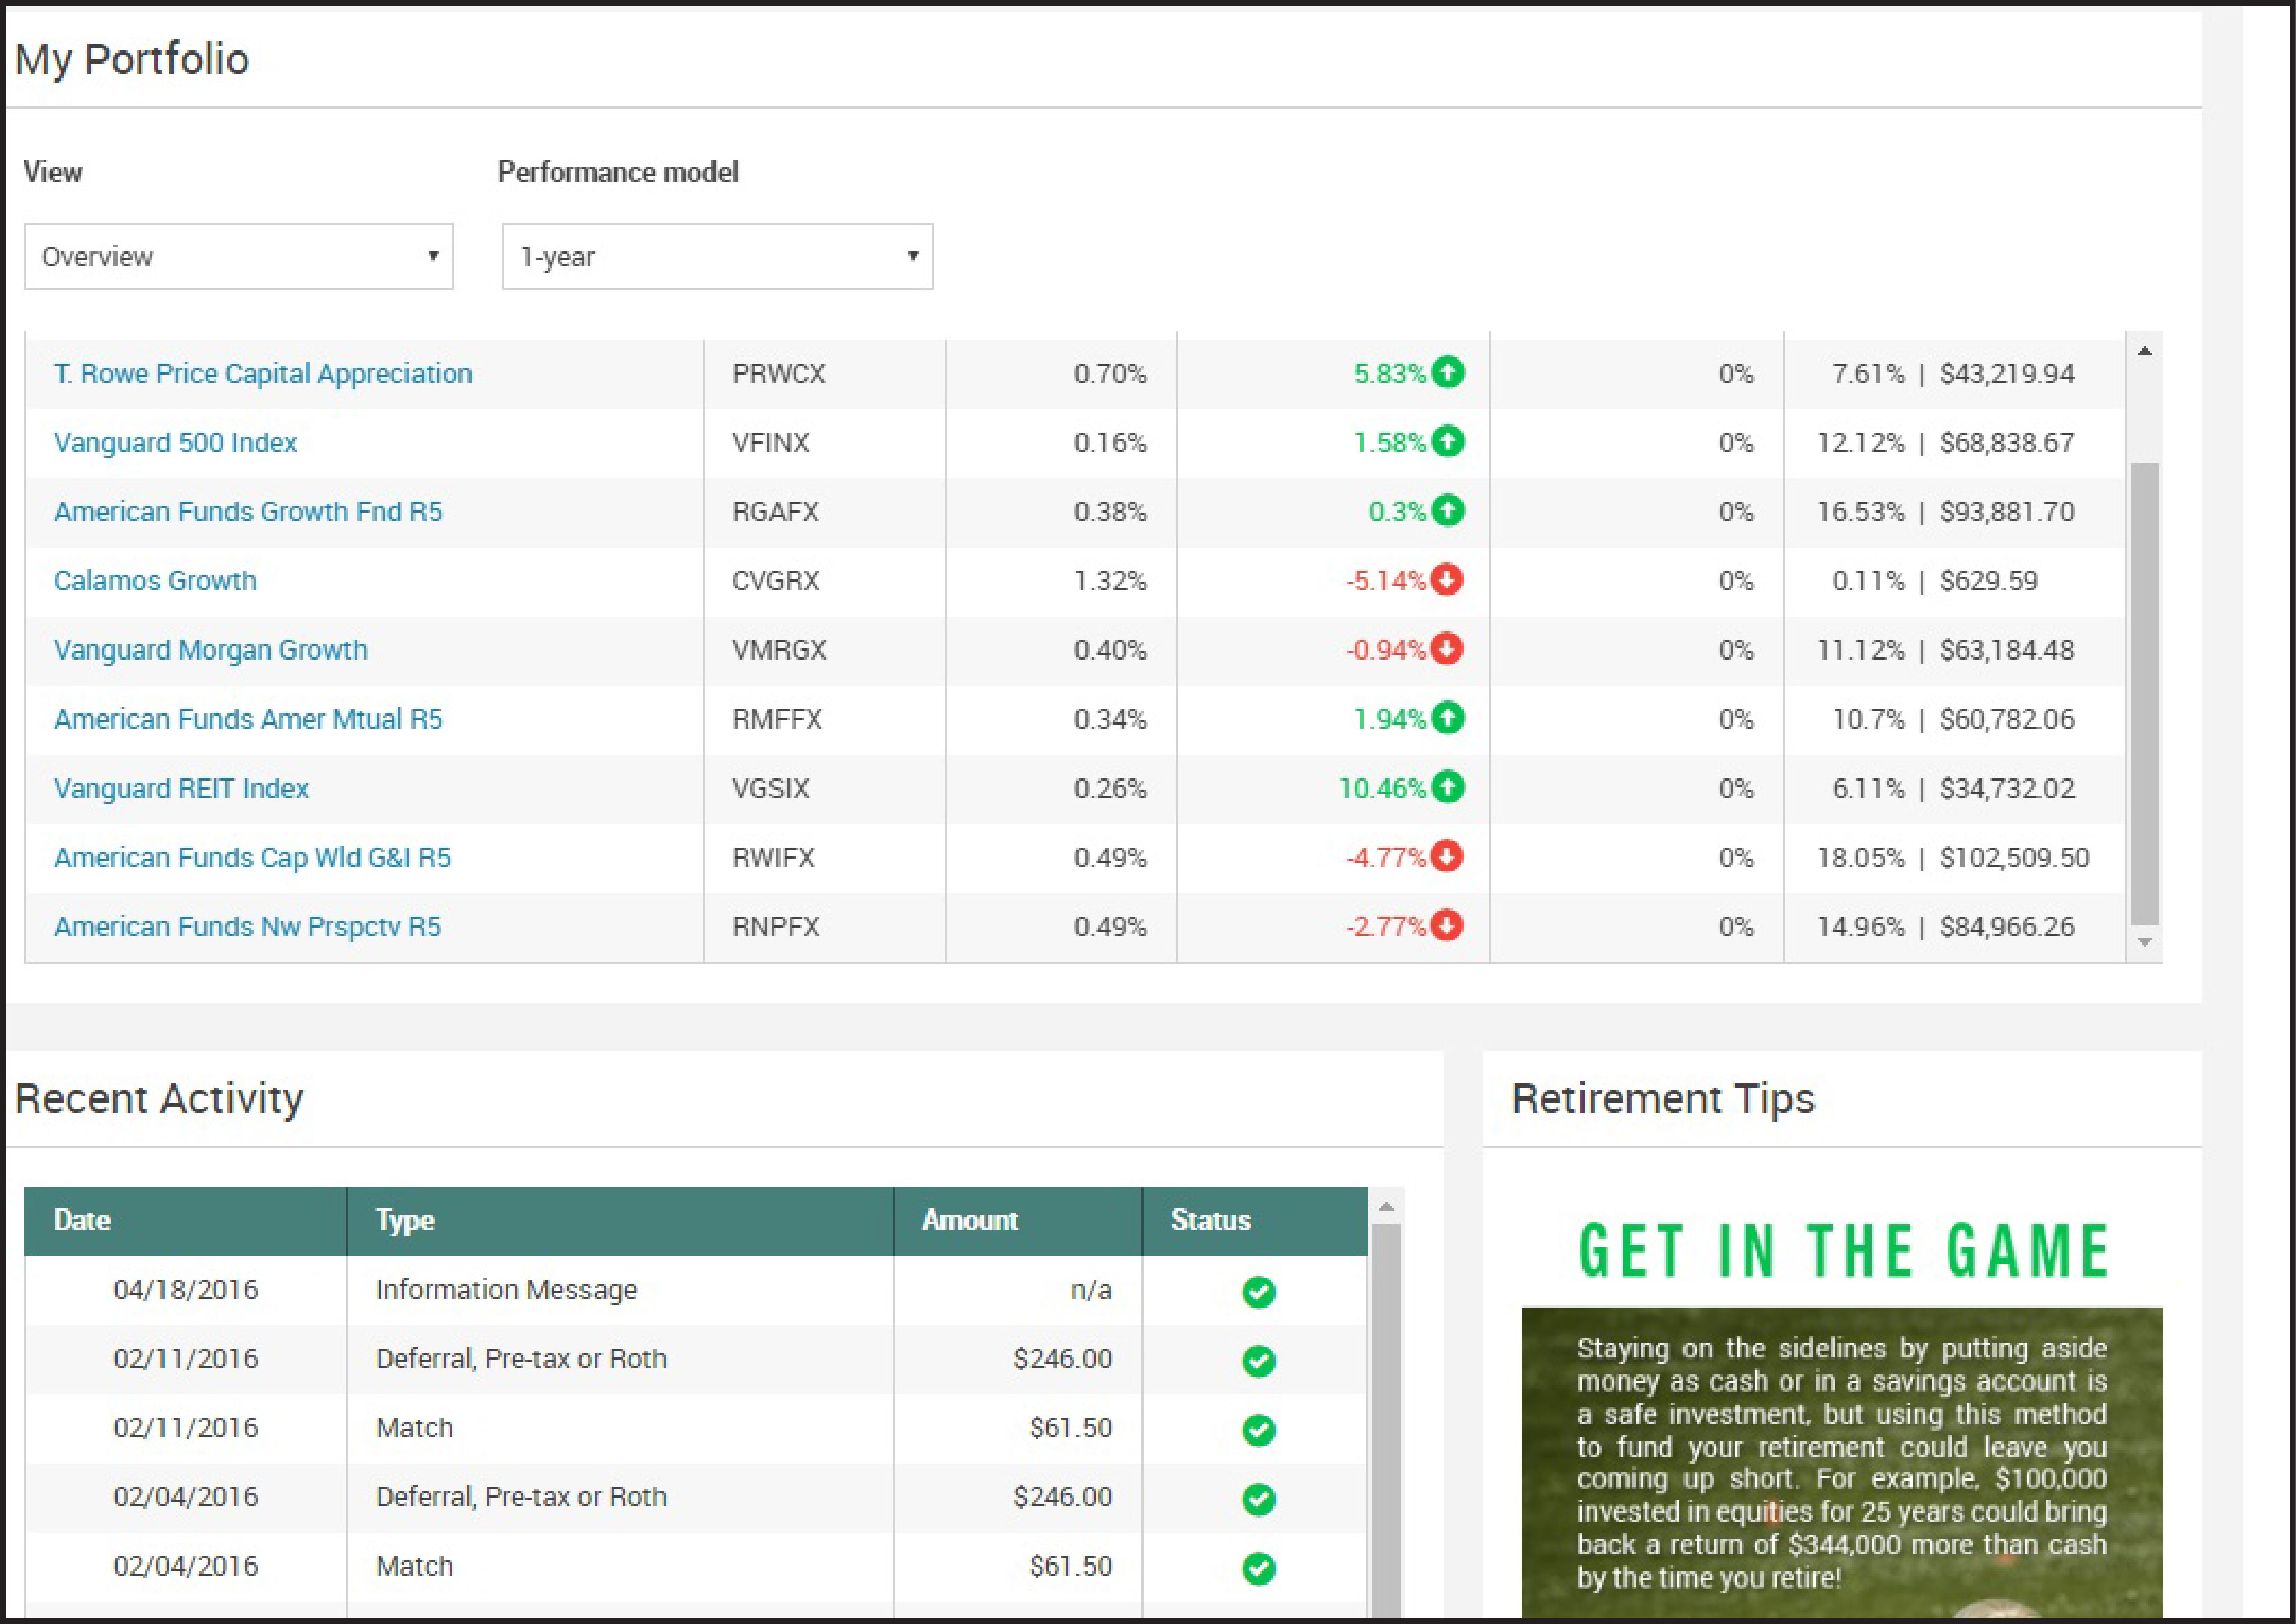The height and width of the screenshot is (1624, 2296).
Task: Click the status checkmark for 02/11/2016 Match row
Action: [x=1258, y=1430]
